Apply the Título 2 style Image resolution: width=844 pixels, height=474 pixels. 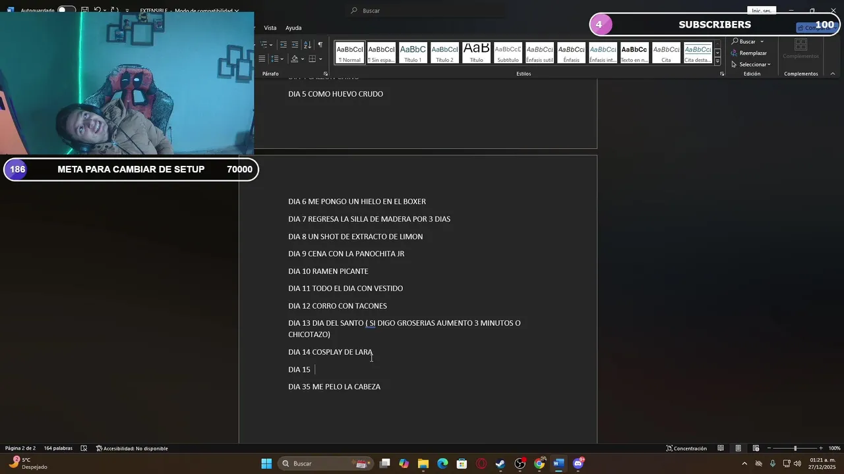[x=444, y=53]
